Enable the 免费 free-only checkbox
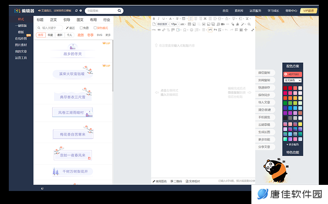This screenshot has height=204, width=328. click(x=81, y=28)
